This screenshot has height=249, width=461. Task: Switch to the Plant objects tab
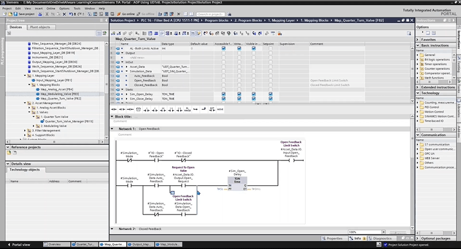click(x=40, y=27)
